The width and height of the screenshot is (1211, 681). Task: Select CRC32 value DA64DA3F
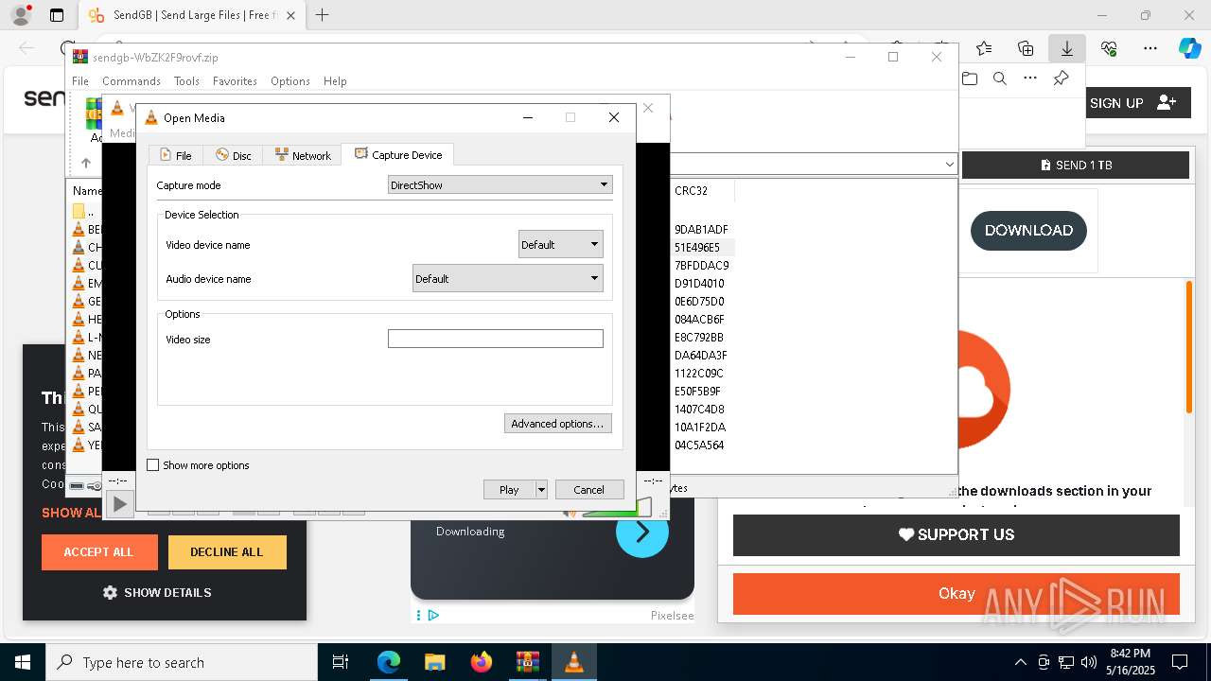(x=701, y=355)
